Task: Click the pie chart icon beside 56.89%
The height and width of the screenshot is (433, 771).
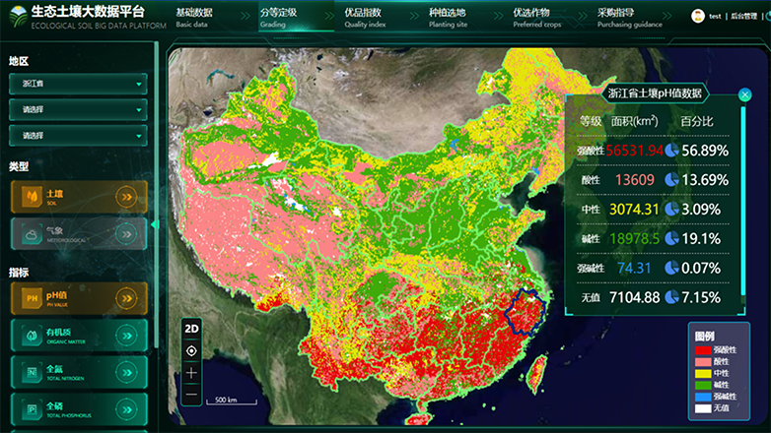Action: [671, 151]
